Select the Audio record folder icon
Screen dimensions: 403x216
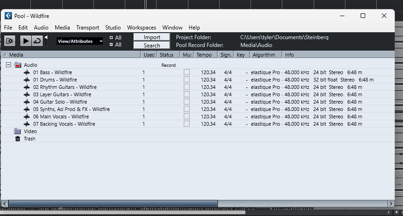coord(18,65)
